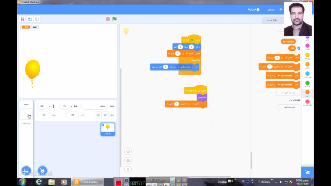Click the vertical scrollbar beside the sprite pane

coord(121,118)
